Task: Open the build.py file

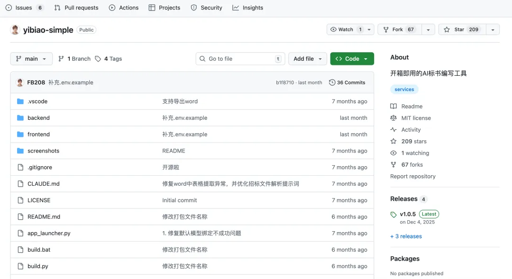Action: tap(38, 266)
